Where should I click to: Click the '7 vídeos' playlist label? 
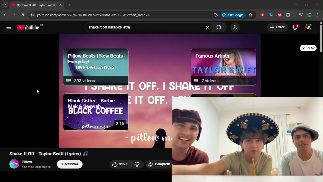coord(209,81)
